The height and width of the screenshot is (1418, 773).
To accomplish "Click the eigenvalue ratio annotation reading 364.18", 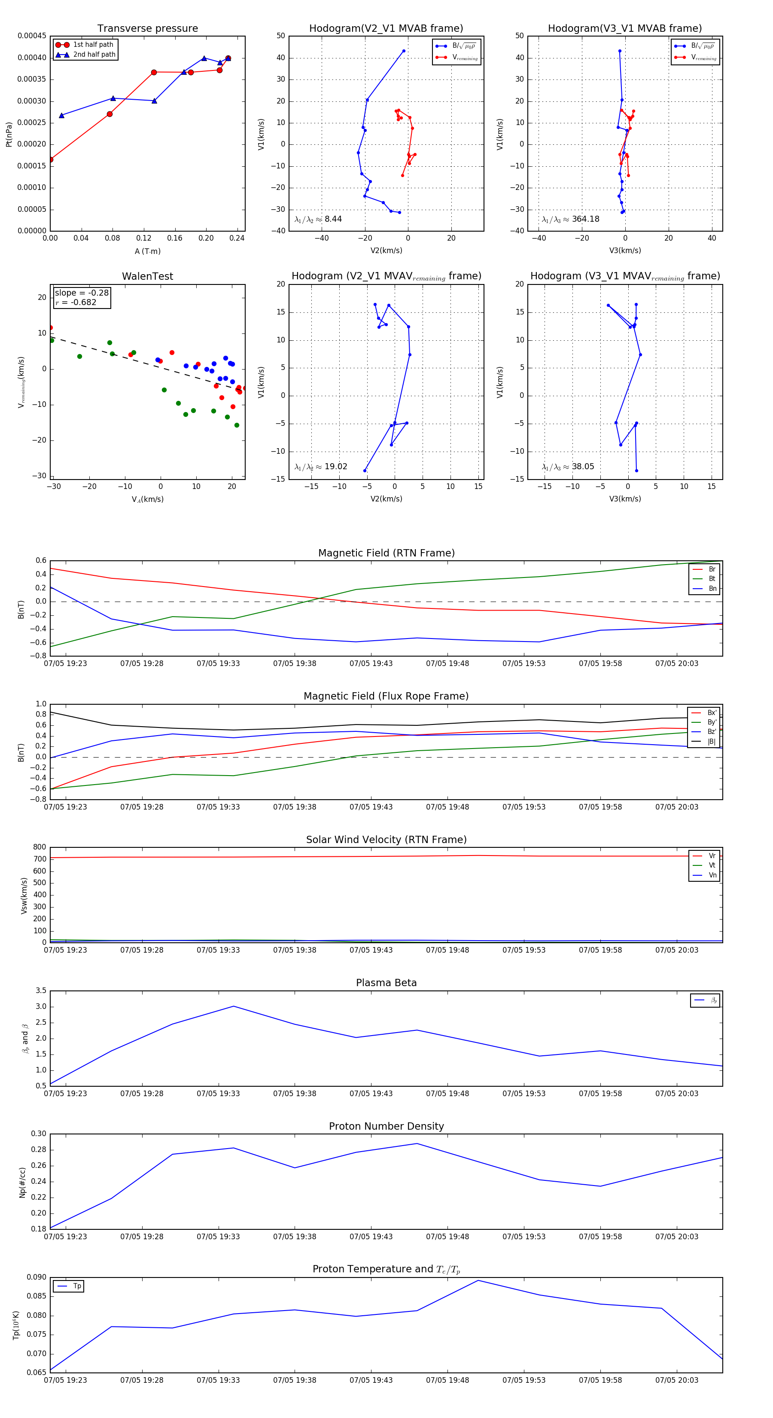I will click(571, 219).
